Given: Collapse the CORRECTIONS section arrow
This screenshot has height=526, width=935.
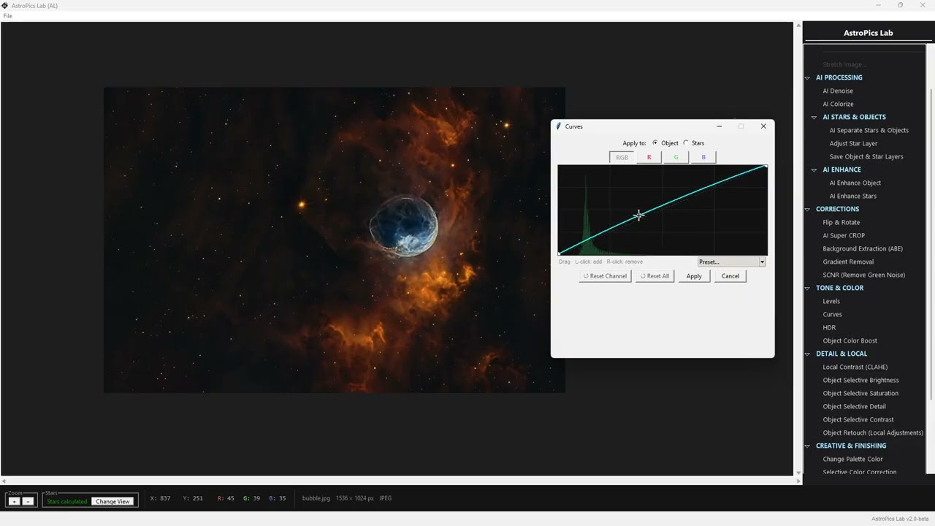Looking at the screenshot, I should tap(807, 209).
